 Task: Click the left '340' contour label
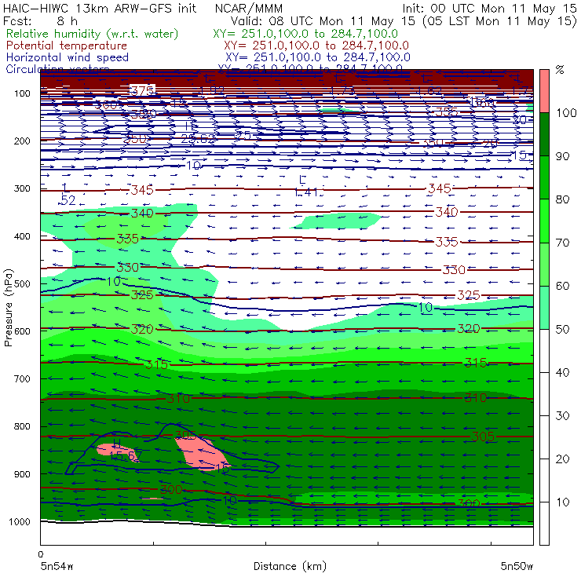pyautogui.click(x=142, y=213)
